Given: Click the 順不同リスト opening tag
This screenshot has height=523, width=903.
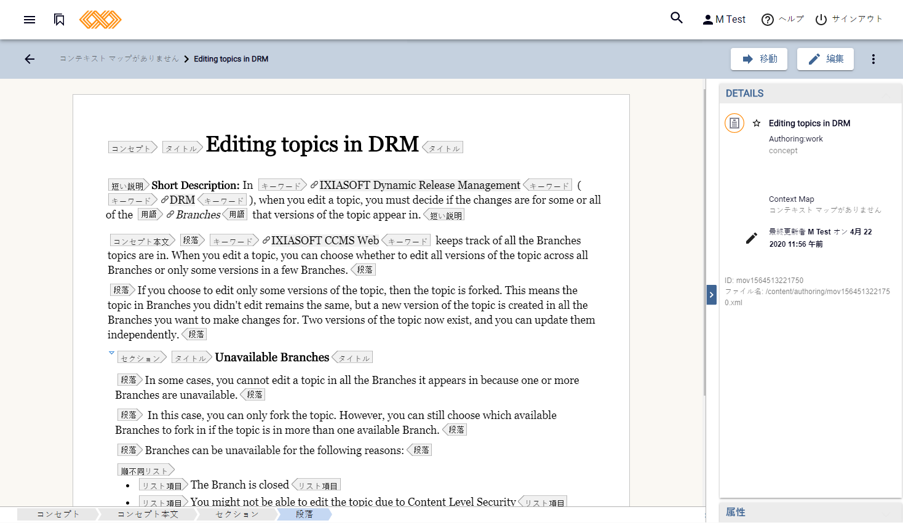Looking at the screenshot, I should tap(146, 470).
